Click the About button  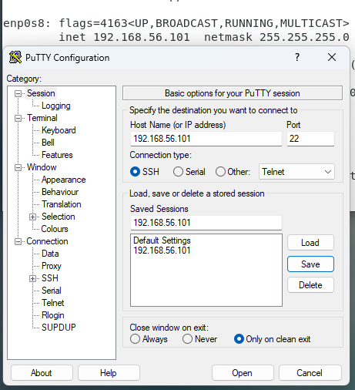point(42,373)
